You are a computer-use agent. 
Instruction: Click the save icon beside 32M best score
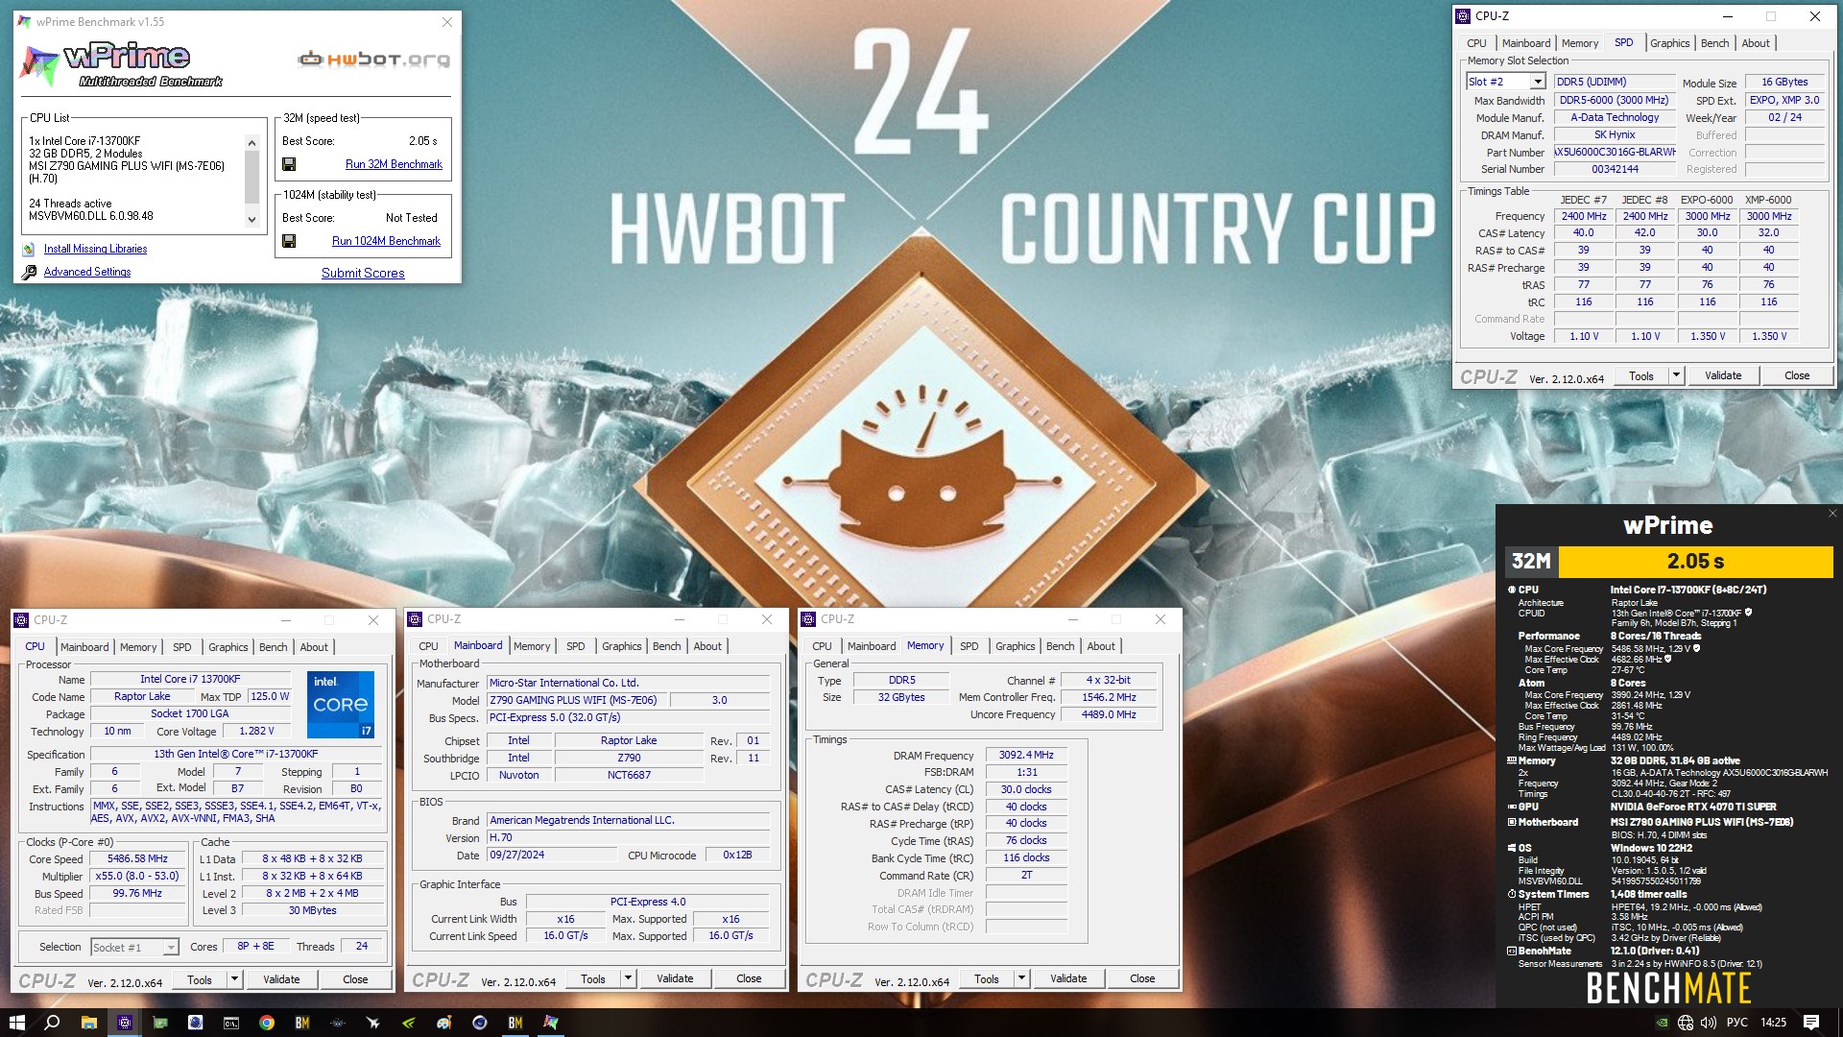click(289, 164)
